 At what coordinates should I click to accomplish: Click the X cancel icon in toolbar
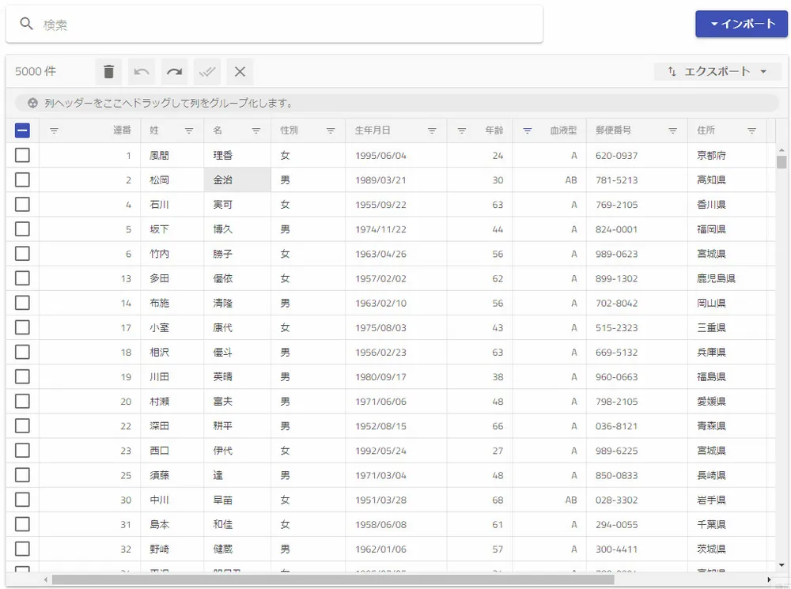tap(240, 72)
